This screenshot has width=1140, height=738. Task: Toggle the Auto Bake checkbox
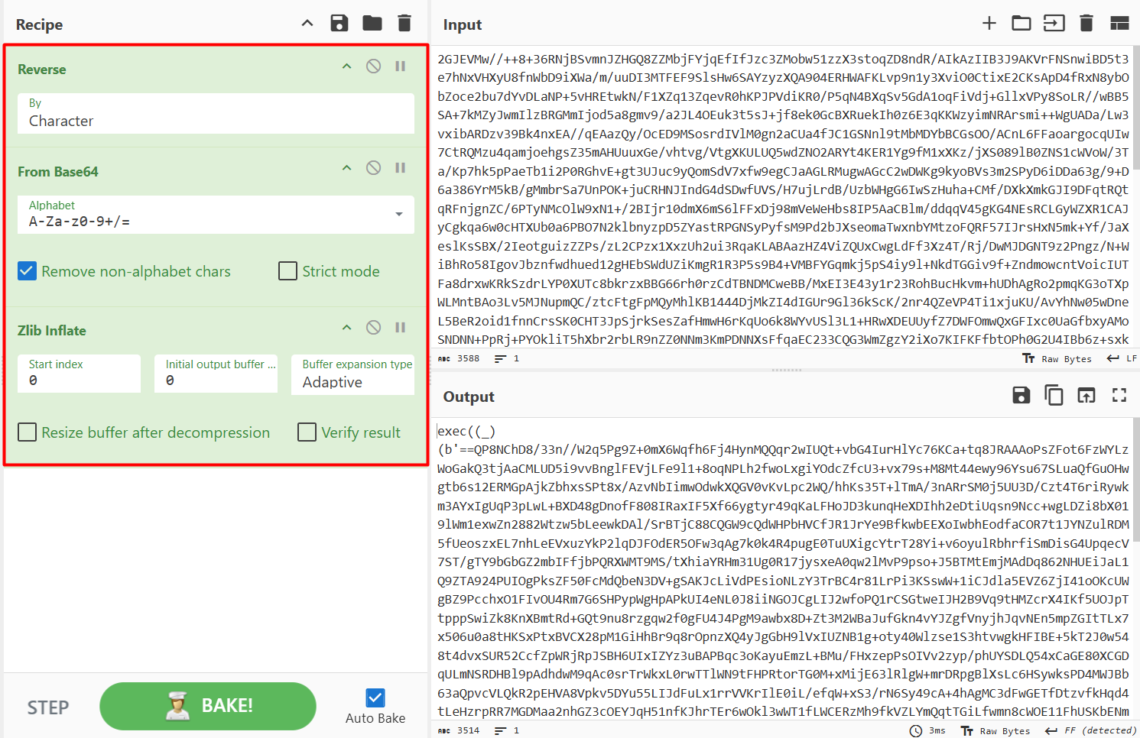pos(375,698)
